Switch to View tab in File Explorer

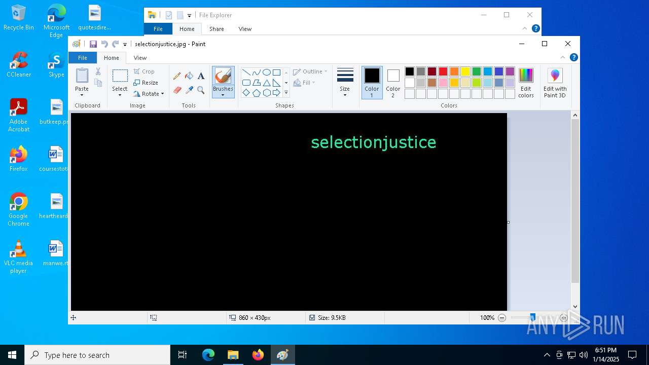pyautogui.click(x=245, y=29)
